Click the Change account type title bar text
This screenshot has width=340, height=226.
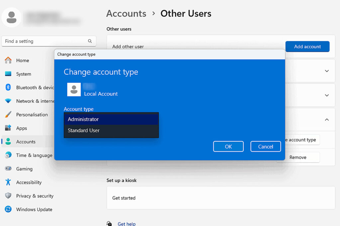click(x=76, y=54)
